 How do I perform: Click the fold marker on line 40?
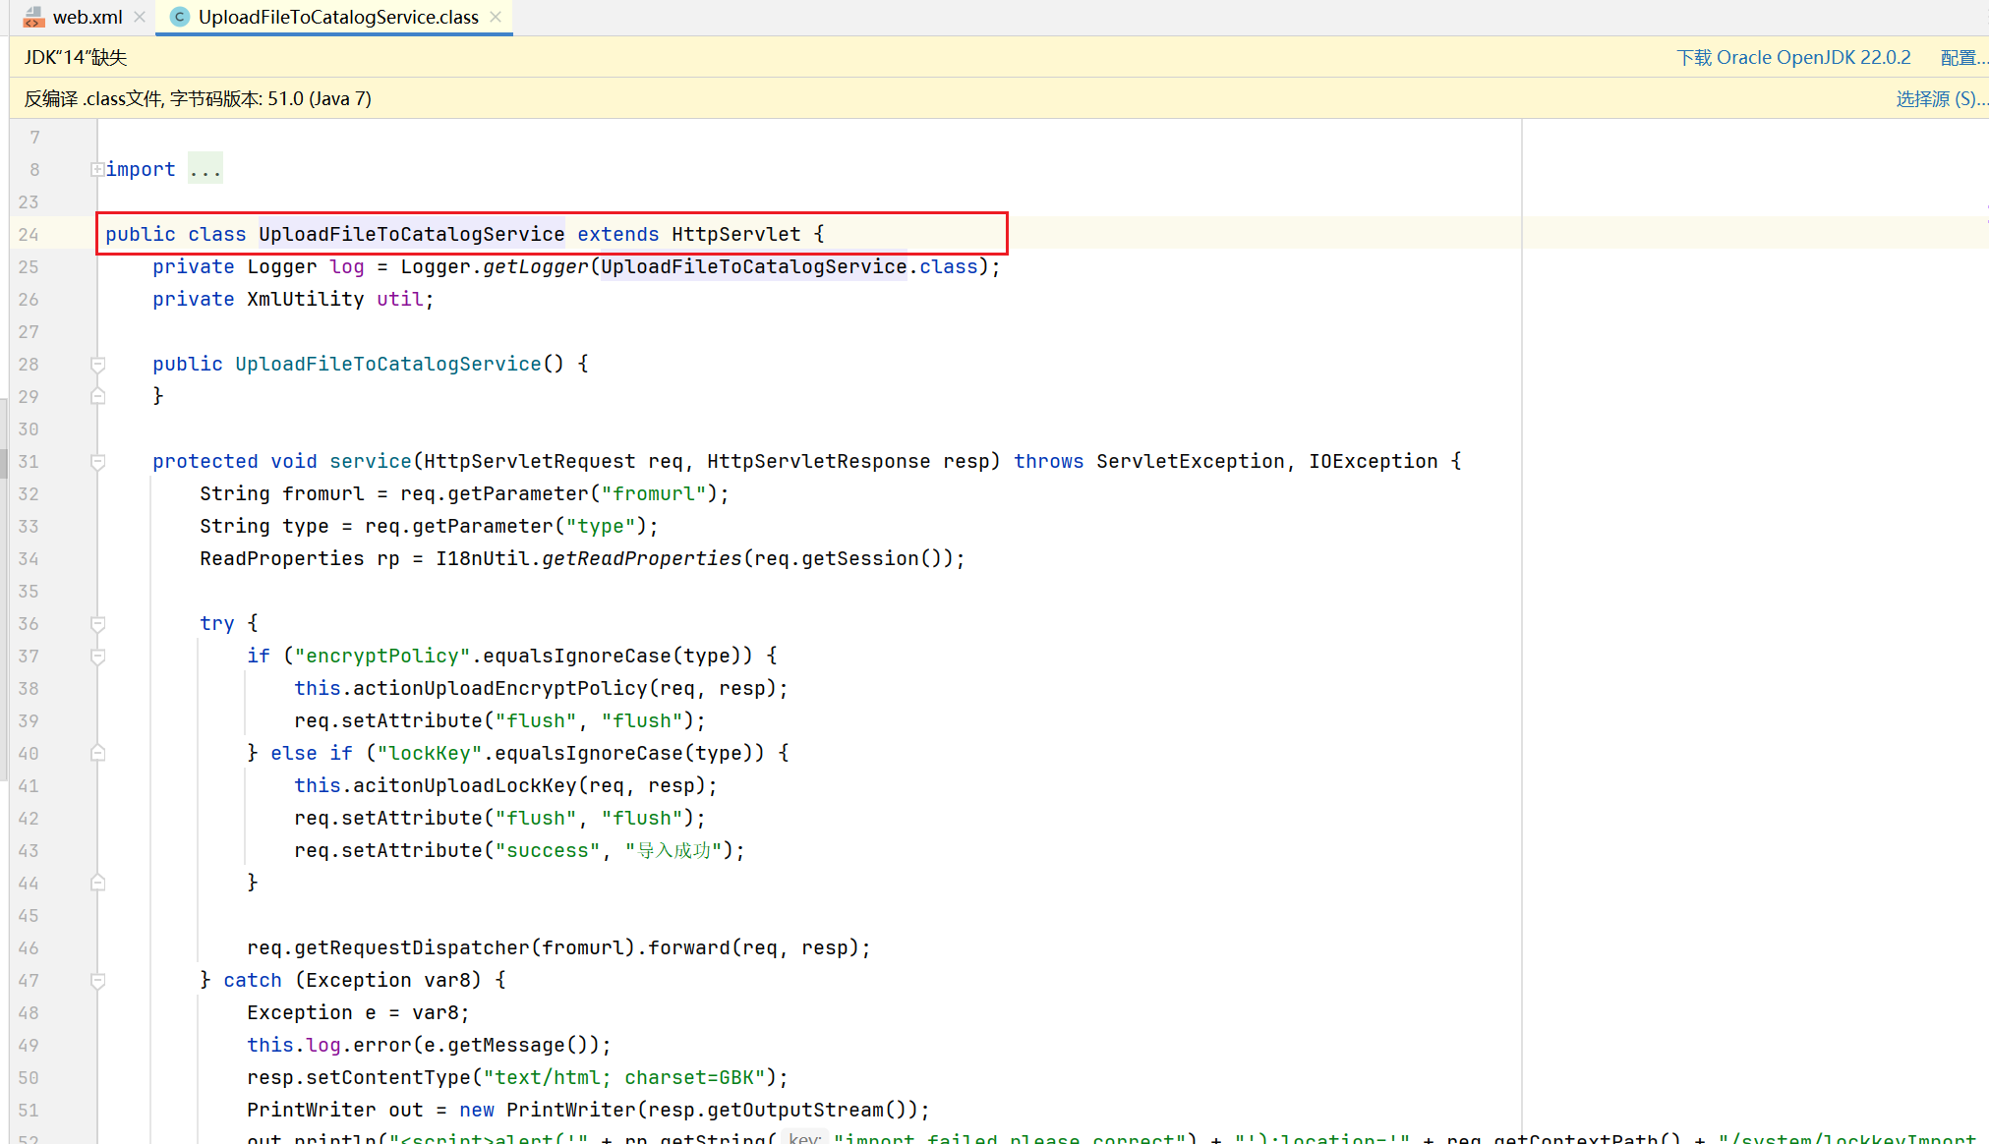coord(97,753)
